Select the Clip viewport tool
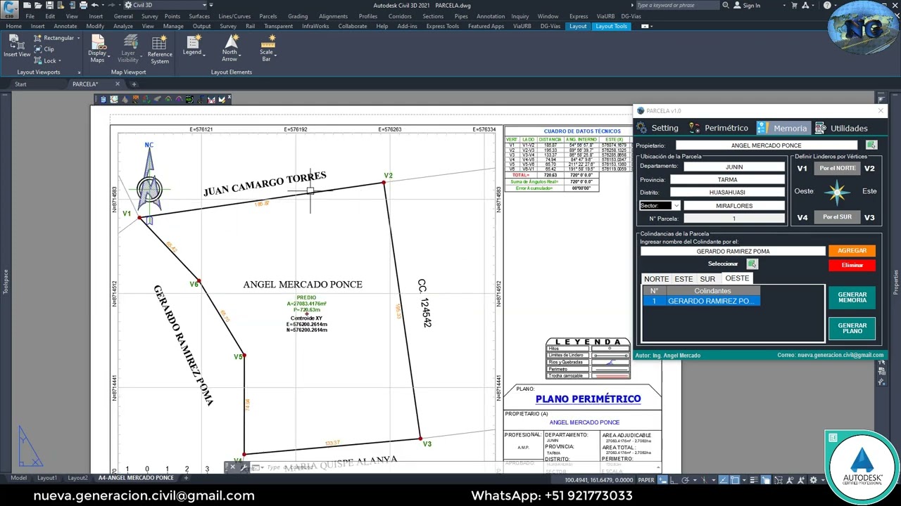 click(x=44, y=49)
